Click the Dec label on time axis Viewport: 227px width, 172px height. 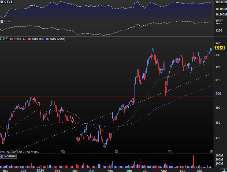[23, 171]
